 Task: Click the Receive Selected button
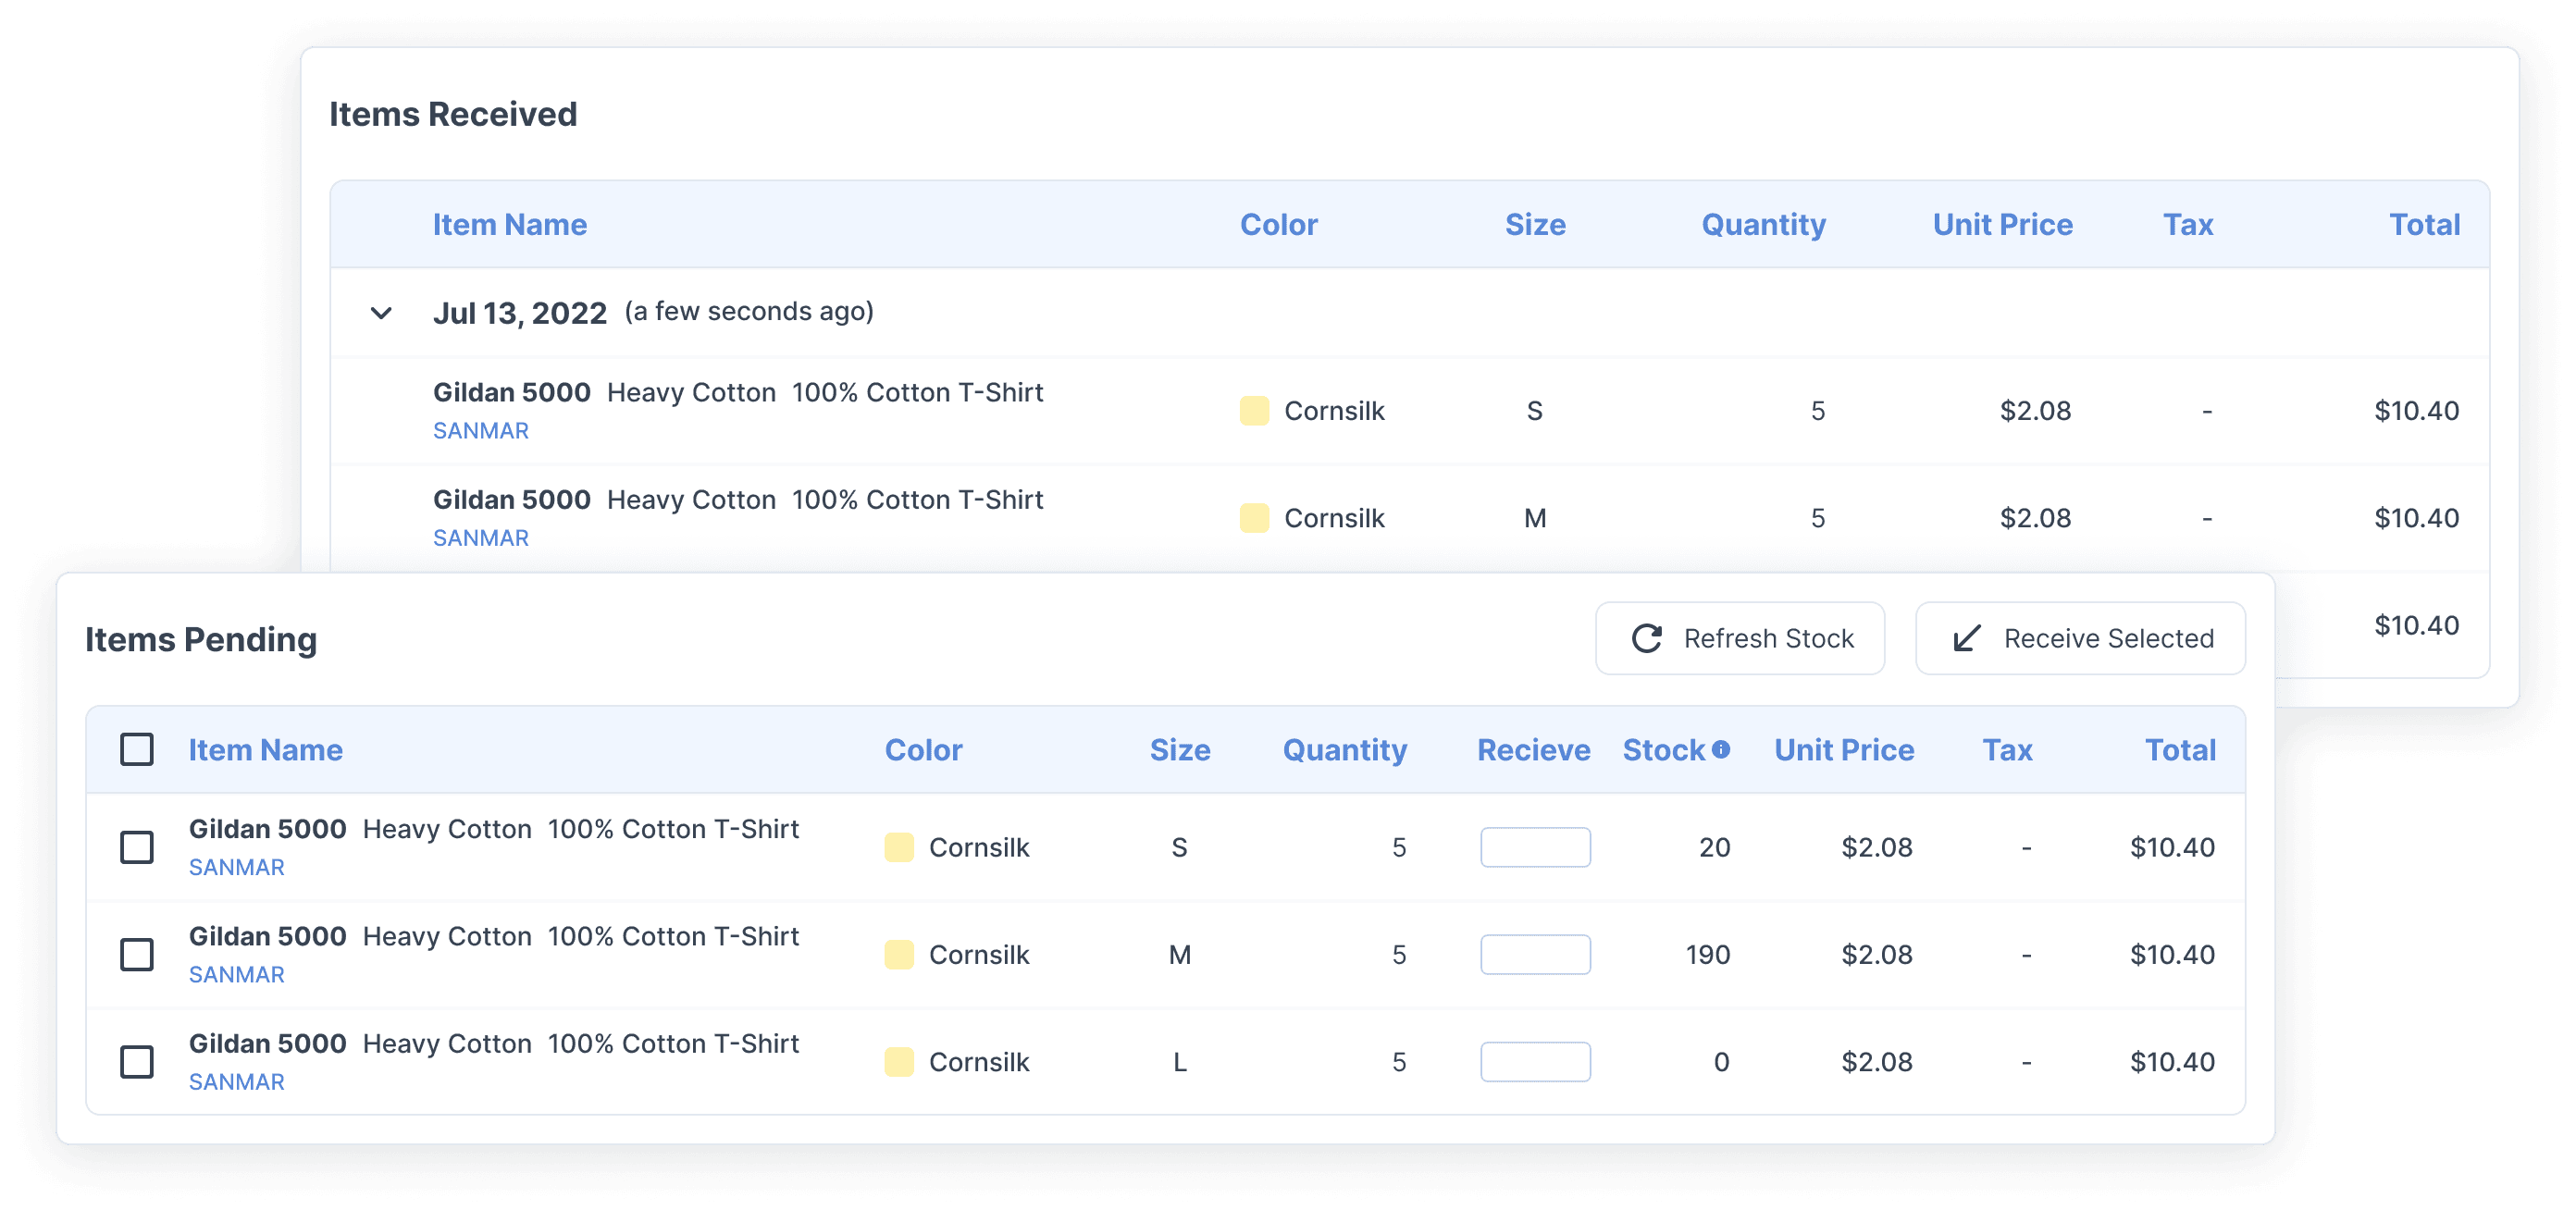pyautogui.click(x=2080, y=638)
